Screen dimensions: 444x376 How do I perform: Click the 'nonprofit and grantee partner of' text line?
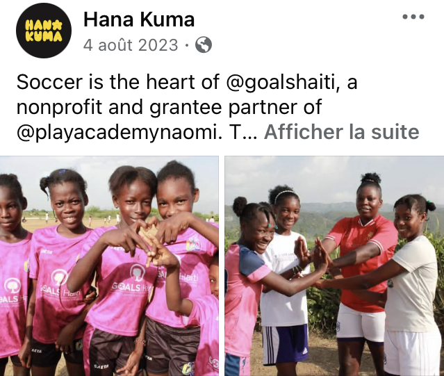(x=169, y=108)
